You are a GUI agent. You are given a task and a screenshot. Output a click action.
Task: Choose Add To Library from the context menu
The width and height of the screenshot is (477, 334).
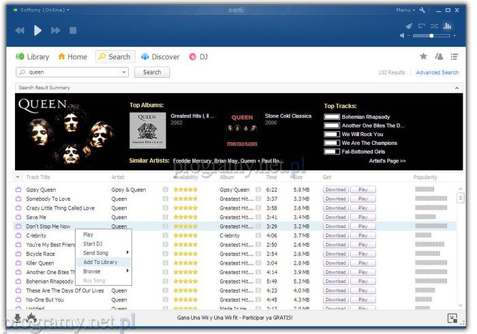100,262
